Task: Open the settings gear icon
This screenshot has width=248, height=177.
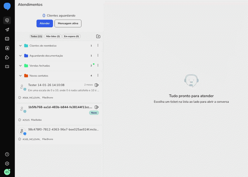Action: pos(7,163)
